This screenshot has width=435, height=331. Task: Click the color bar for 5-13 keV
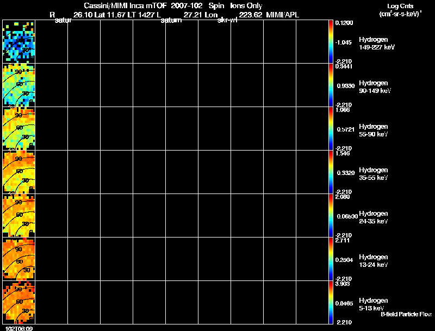tap(331, 303)
